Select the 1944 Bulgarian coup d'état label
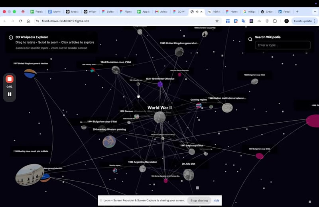 coord(102,121)
